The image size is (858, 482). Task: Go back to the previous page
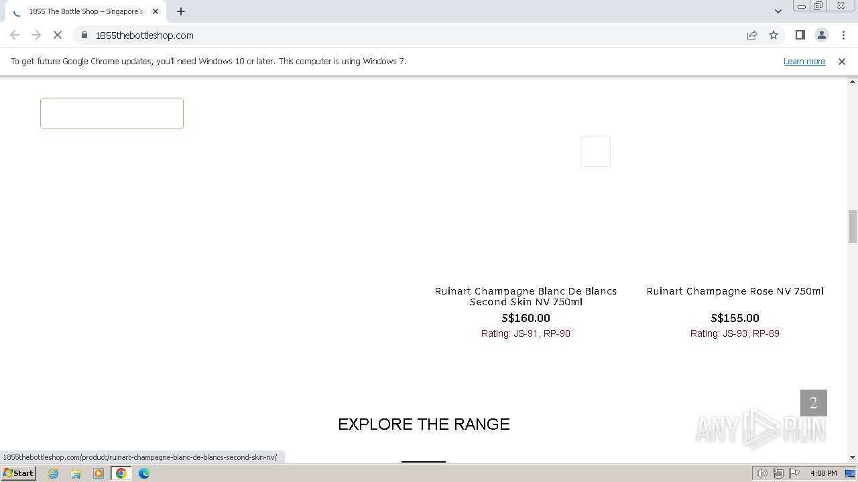[x=15, y=35]
